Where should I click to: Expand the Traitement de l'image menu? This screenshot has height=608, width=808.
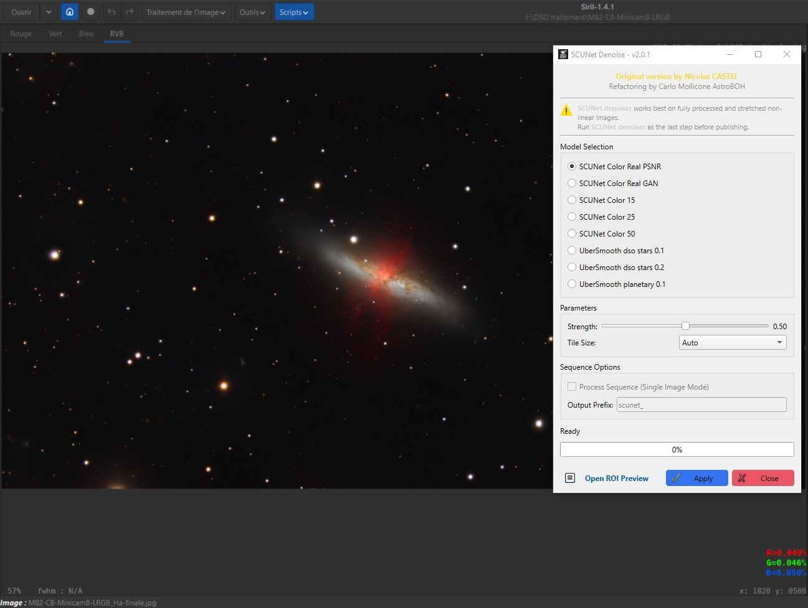[x=186, y=12]
